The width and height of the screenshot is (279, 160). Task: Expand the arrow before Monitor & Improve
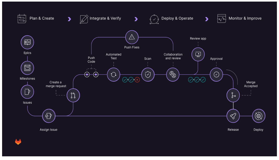207,19
